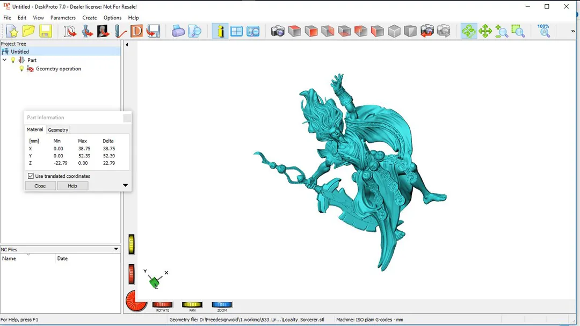Click the load geometry icon (blue vase with arrow)
Viewport: 580px width, 326px height.
(87, 31)
